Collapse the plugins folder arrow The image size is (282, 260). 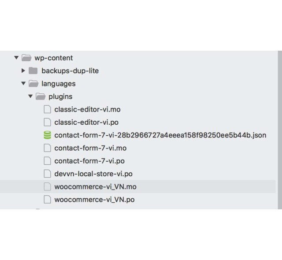click(30, 97)
